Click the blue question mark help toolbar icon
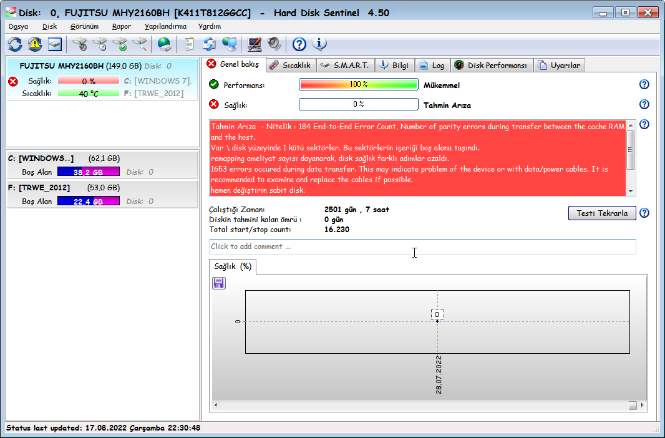This screenshot has width=665, height=438. pyautogui.click(x=299, y=44)
